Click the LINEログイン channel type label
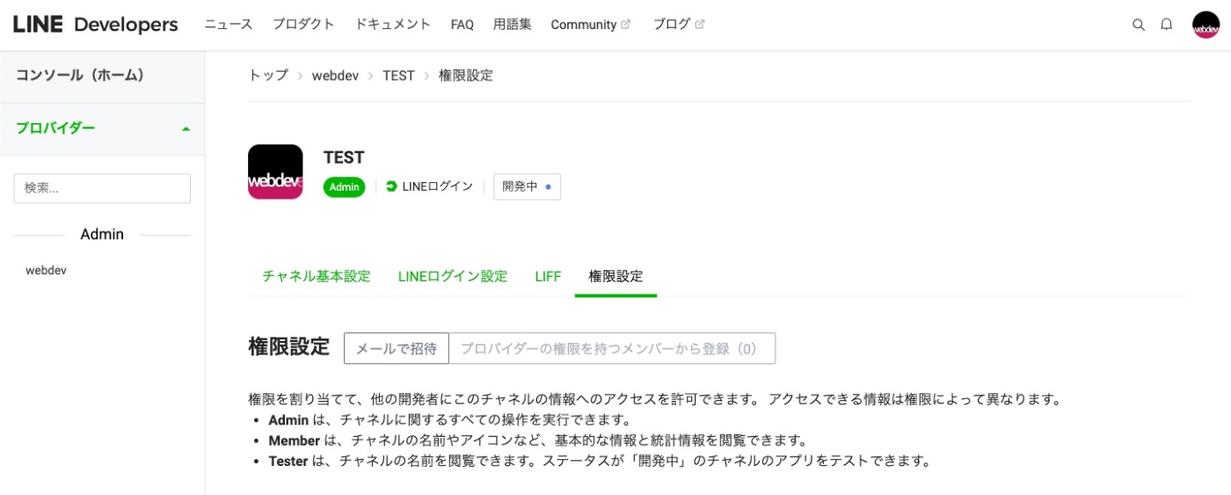Viewport: 1231px width, 495px height. pos(438,186)
